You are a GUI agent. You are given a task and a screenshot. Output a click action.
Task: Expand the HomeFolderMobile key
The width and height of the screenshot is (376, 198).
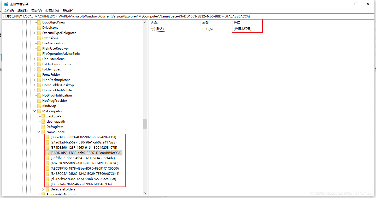pos(35,90)
